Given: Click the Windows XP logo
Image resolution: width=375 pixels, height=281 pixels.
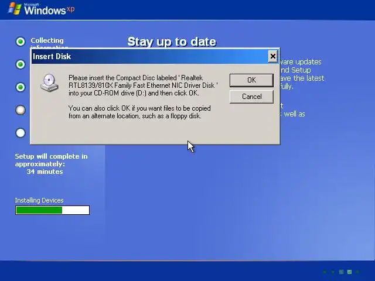Looking at the screenshot, I should [41, 9].
